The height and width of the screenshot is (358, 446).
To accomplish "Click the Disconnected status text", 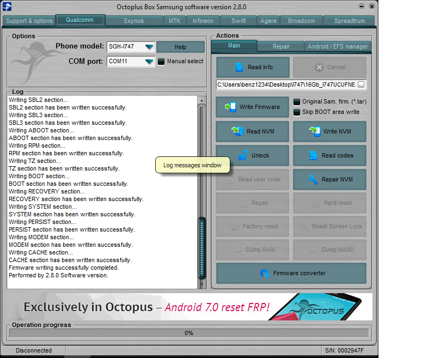I will pyautogui.click(x=34, y=350).
